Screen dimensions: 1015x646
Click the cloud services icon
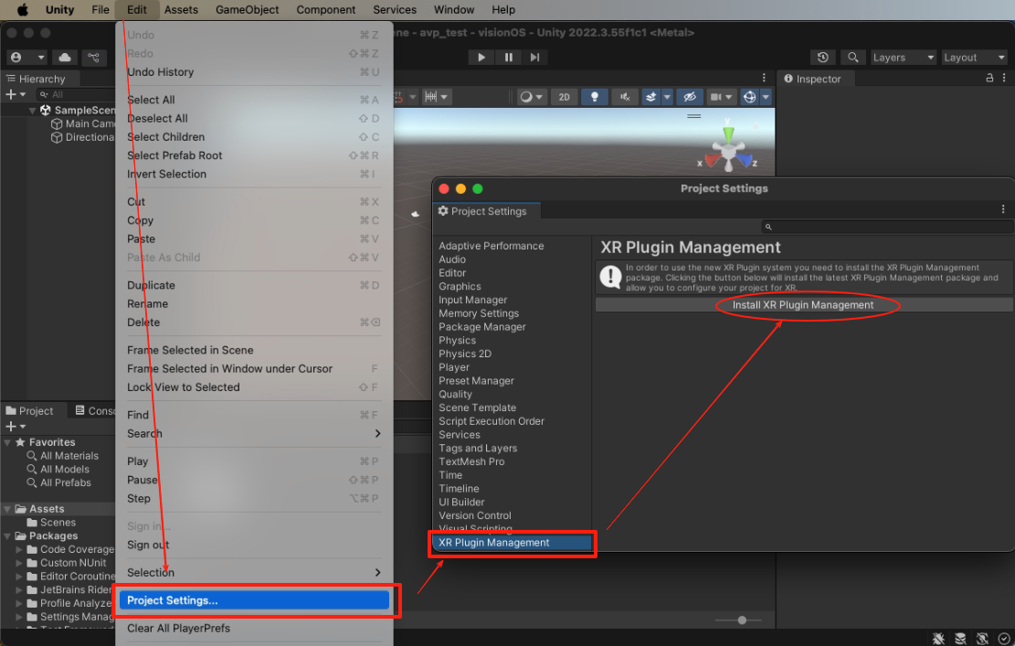(65, 57)
